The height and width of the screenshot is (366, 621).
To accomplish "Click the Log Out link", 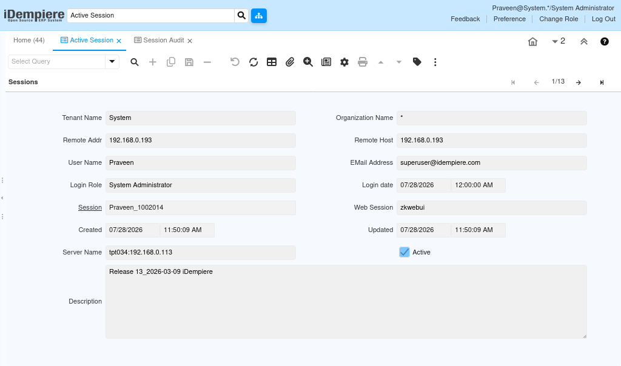I will click(603, 19).
